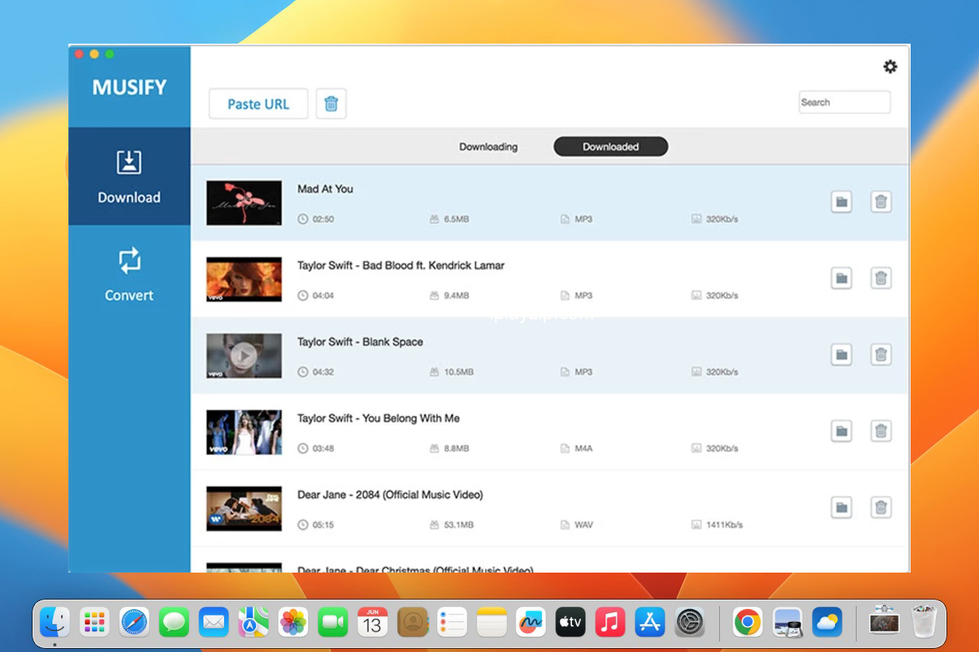Screen dimensions: 979x652
Task: Click the Paste URL button
Action: coord(258,104)
